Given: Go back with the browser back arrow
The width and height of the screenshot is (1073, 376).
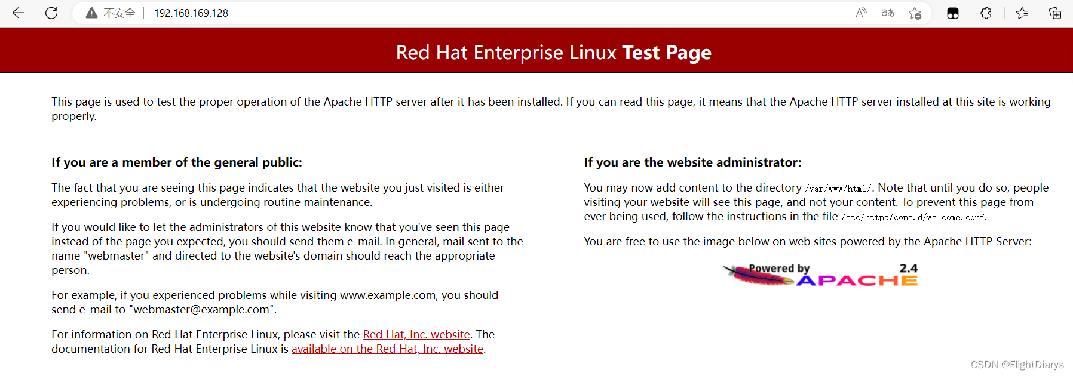Looking at the screenshot, I should pos(19,13).
